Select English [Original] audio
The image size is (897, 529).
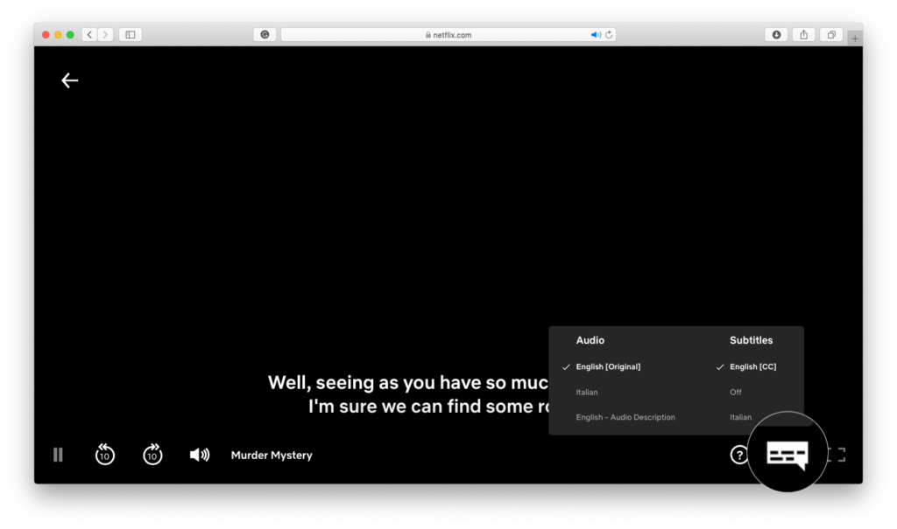pyautogui.click(x=608, y=366)
